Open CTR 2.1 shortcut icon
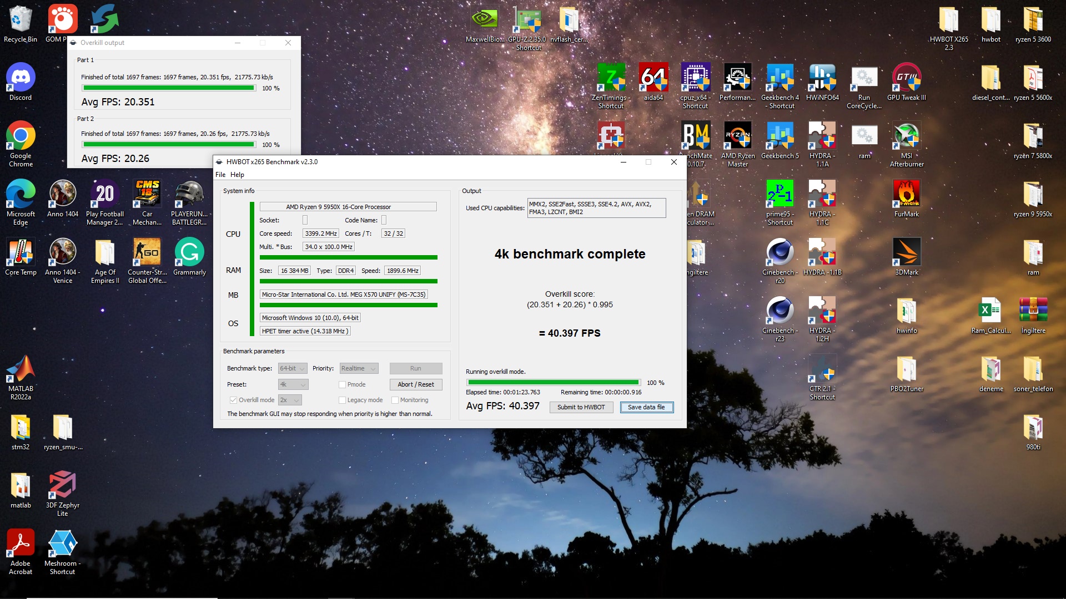 822,377
